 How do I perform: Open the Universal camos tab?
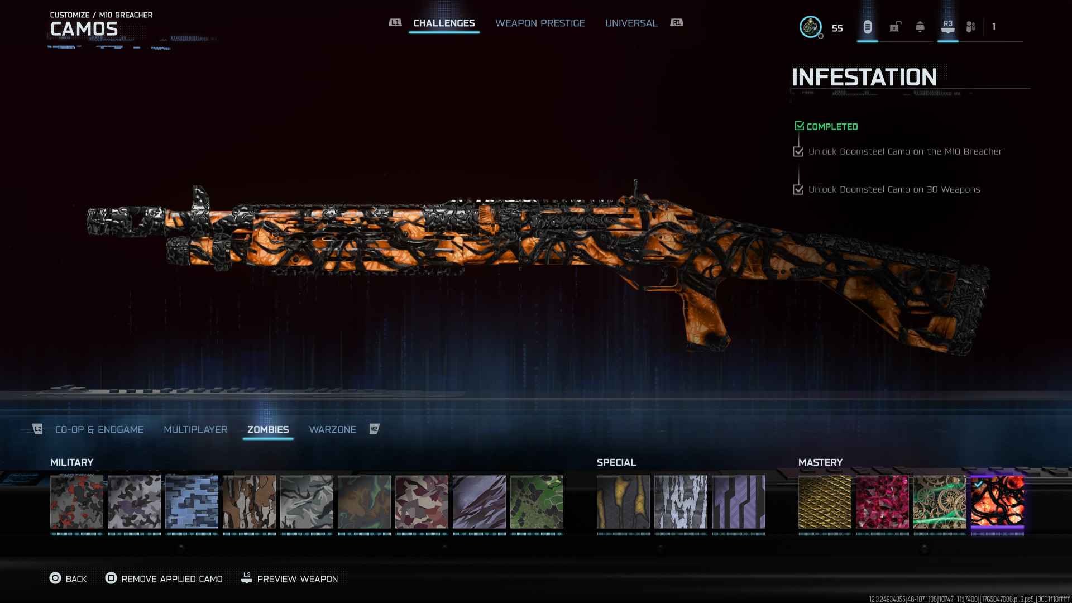631,23
